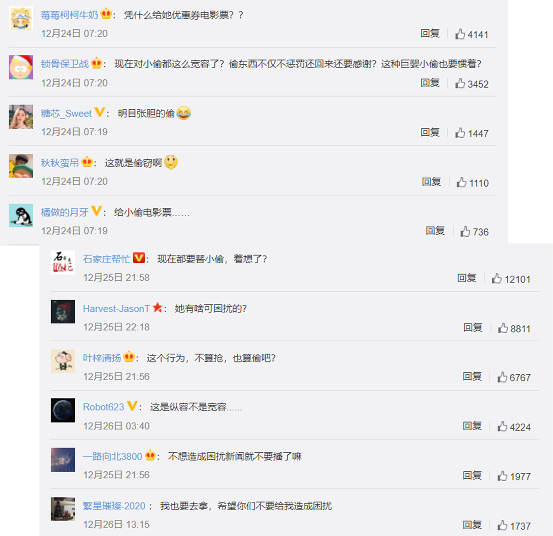The image size is (553, 536).
Task: Visit Robot623's profile via username
Action: point(103,407)
